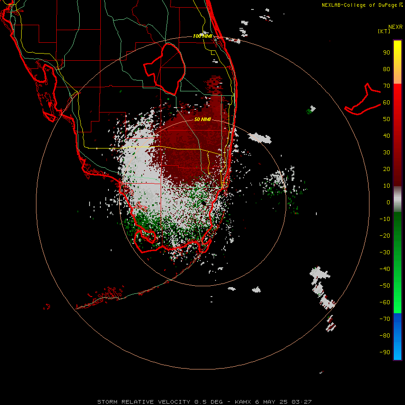Click the 50 NMI range ring label
The image size is (405, 405).
pyautogui.click(x=202, y=119)
